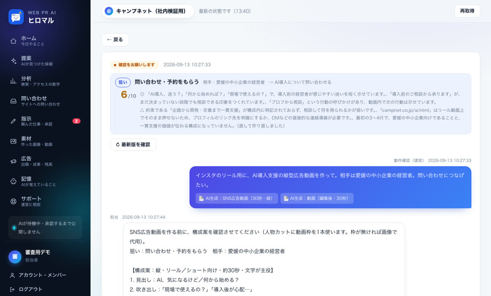The width and height of the screenshot is (491, 296).
Task: Click the line 1. 見出し:AI、気になるけど
Action: [184, 280]
